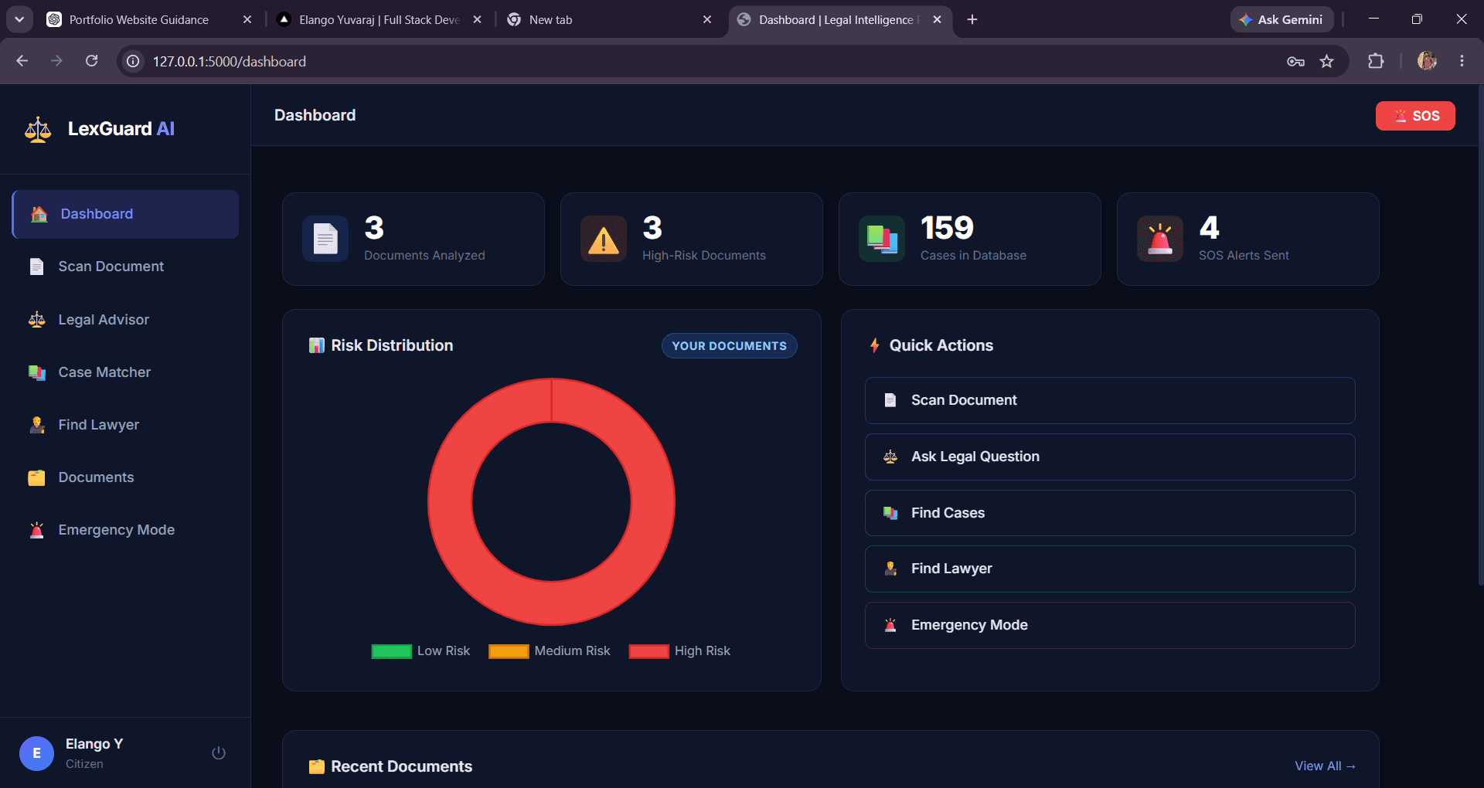Open Chrome's three-dot menu

coord(1462,61)
